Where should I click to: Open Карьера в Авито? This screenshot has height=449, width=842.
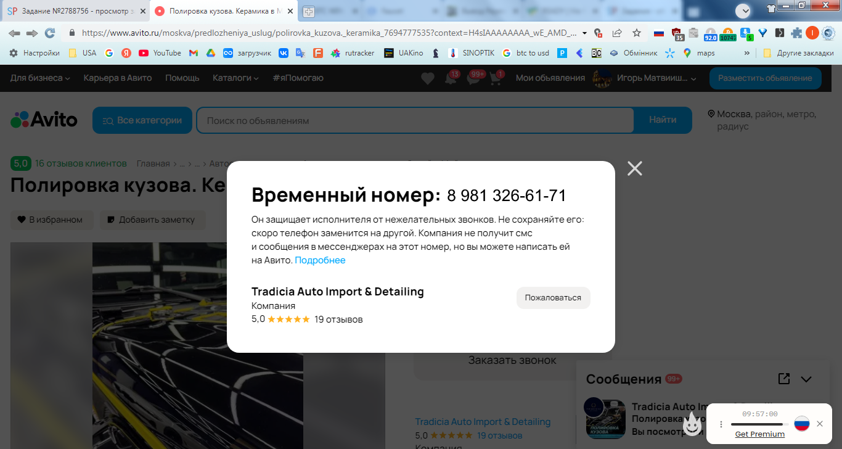point(118,78)
